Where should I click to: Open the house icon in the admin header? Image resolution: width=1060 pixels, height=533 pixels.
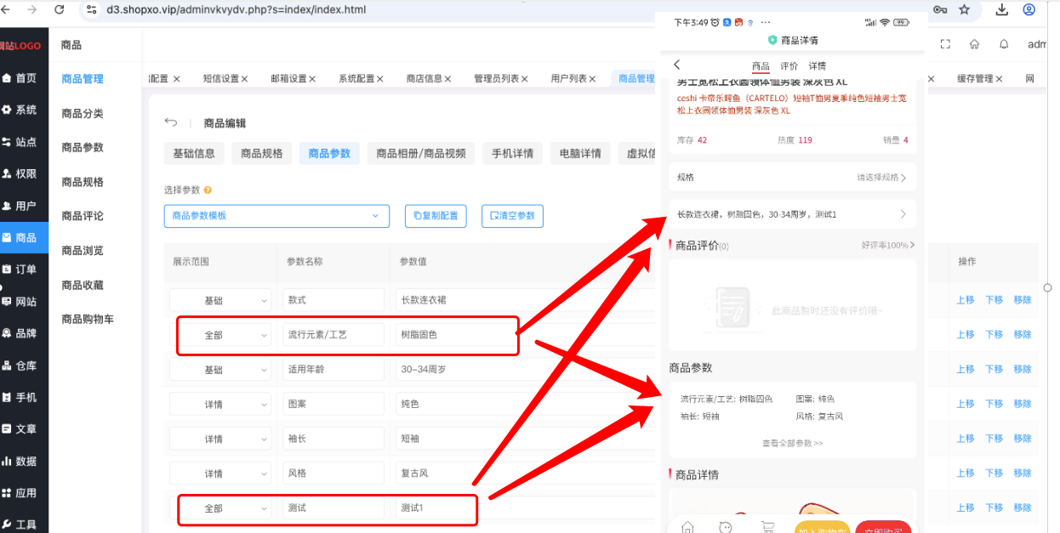click(975, 44)
